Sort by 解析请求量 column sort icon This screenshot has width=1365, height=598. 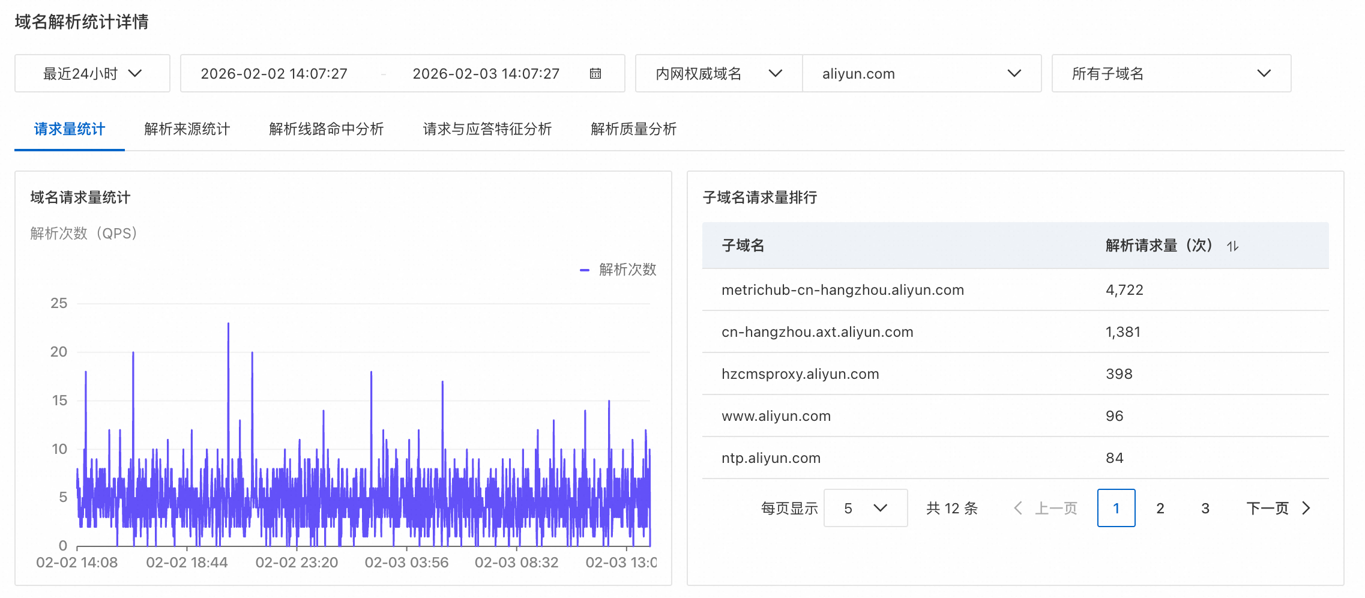coord(1232,246)
